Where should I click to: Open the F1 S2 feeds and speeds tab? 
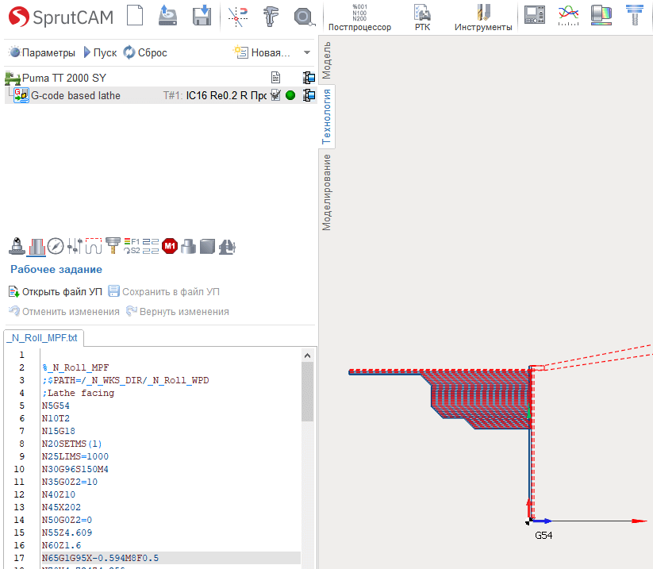click(x=132, y=246)
